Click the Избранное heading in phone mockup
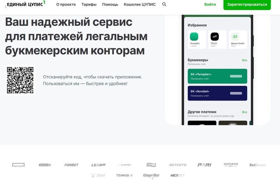 click(x=197, y=25)
